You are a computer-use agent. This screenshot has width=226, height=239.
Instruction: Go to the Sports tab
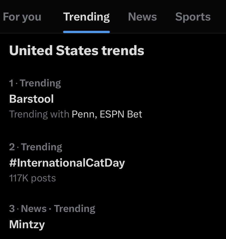click(x=193, y=17)
